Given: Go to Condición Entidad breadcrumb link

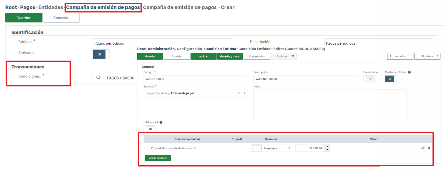Looking at the screenshot, I should tap(220, 49).
